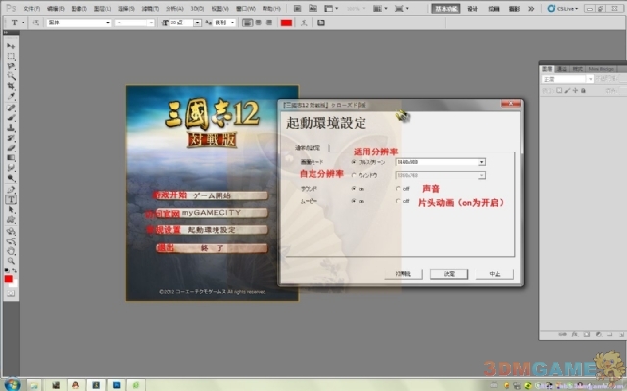Select the Eraser tool
The image size is (627, 391).
coord(11,148)
